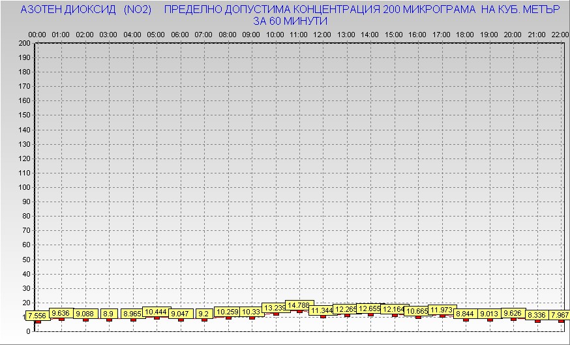
Task: Select the 00:00 time axis label
Action: click(x=37, y=34)
